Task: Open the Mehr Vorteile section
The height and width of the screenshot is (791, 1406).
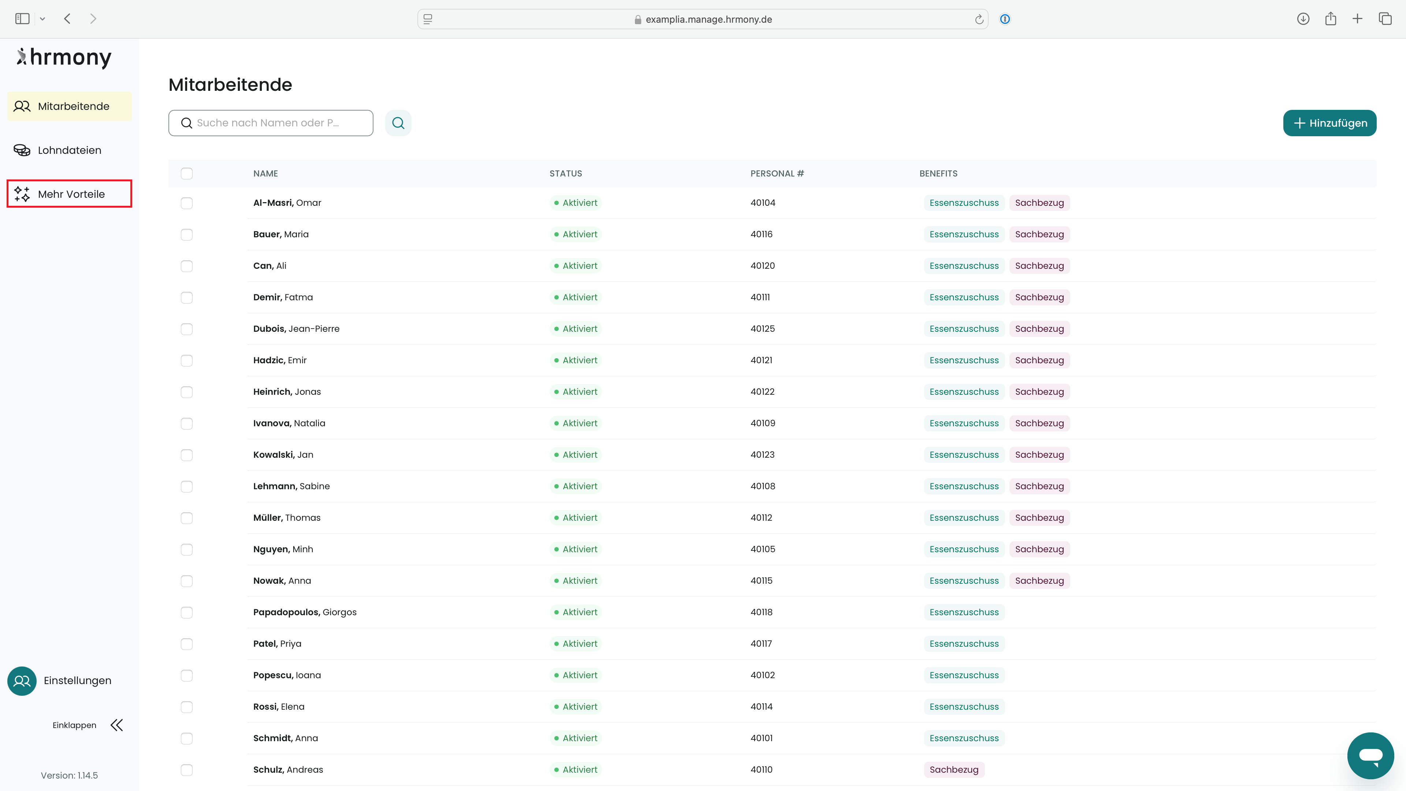Action: [x=69, y=194]
